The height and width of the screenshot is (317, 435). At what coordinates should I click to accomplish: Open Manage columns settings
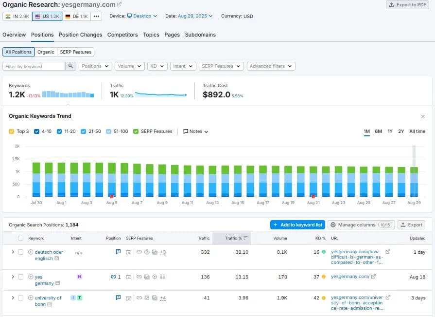(x=361, y=225)
